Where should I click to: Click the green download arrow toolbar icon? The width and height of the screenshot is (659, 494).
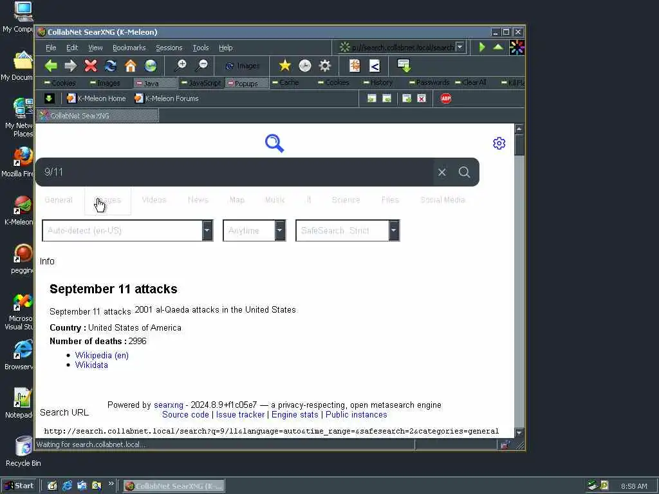tap(404, 66)
